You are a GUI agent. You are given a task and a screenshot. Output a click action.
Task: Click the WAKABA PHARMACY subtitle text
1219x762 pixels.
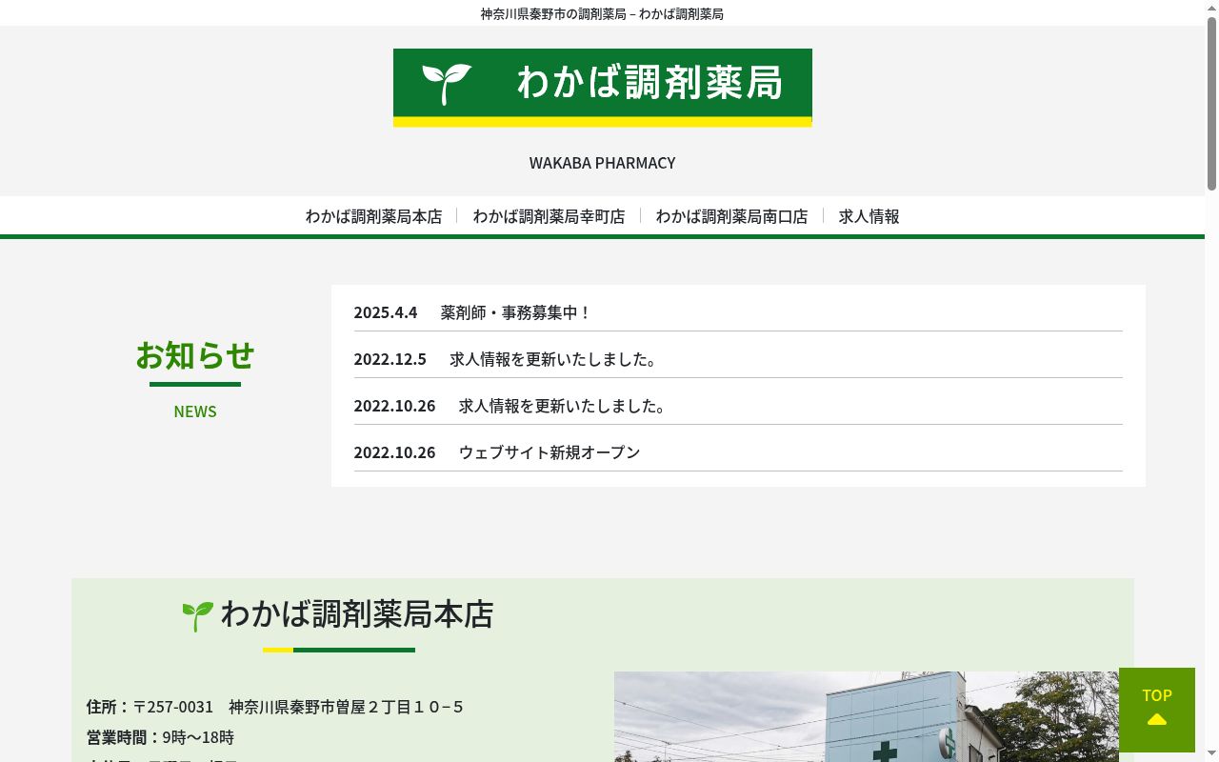tap(602, 163)
